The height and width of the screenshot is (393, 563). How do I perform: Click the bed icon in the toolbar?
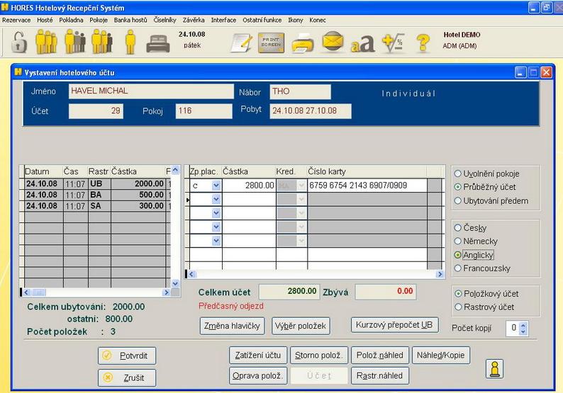pos(157,43)
